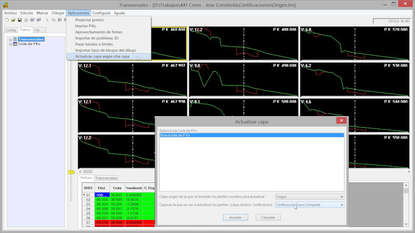
Task: Open the Aplicaciones menu
Action: coord(78,13)
